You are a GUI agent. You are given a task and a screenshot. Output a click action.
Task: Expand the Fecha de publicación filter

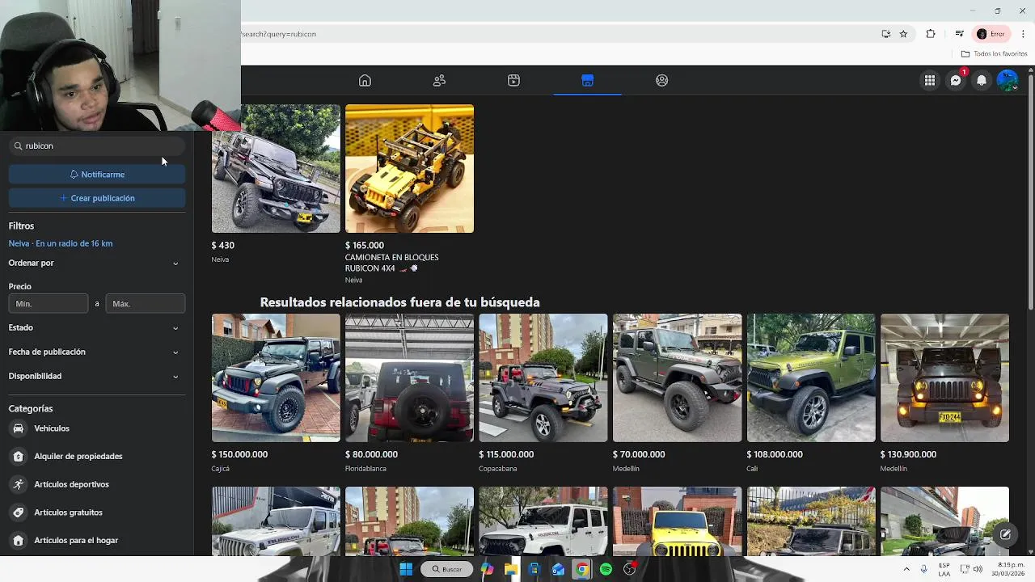point(96,352)
